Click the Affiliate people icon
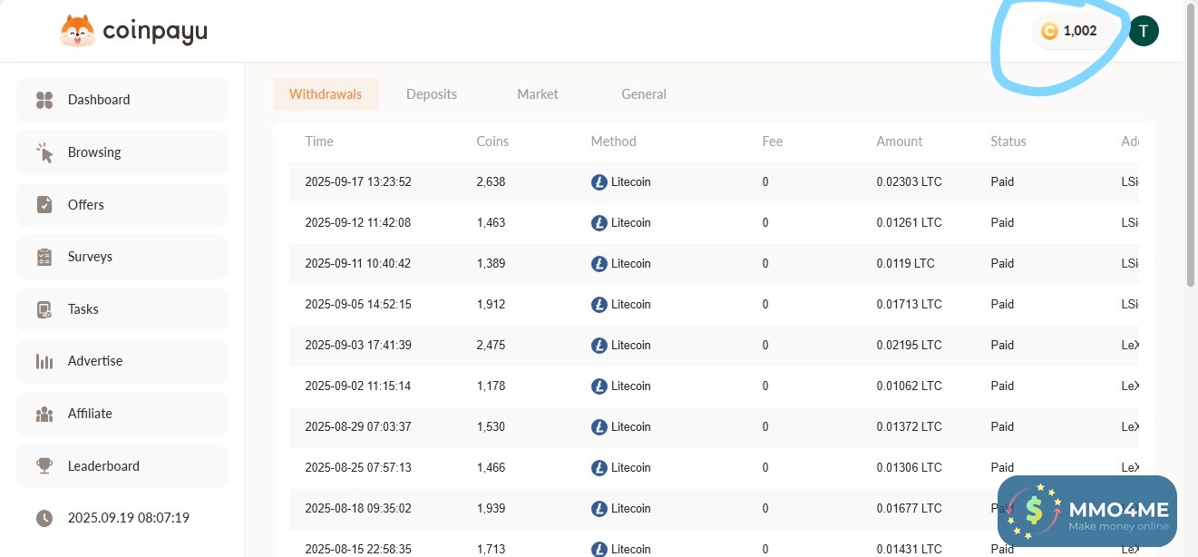This screenshot has height=557, width=1198. tap(44, 414)
